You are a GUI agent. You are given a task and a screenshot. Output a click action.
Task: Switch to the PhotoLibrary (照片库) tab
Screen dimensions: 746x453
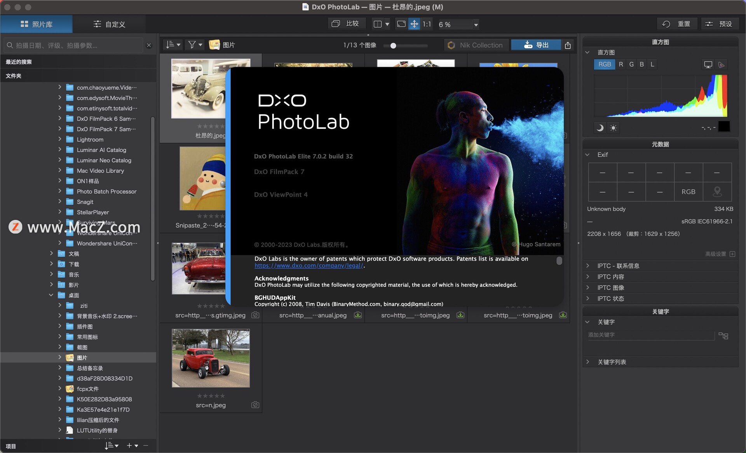37,24
